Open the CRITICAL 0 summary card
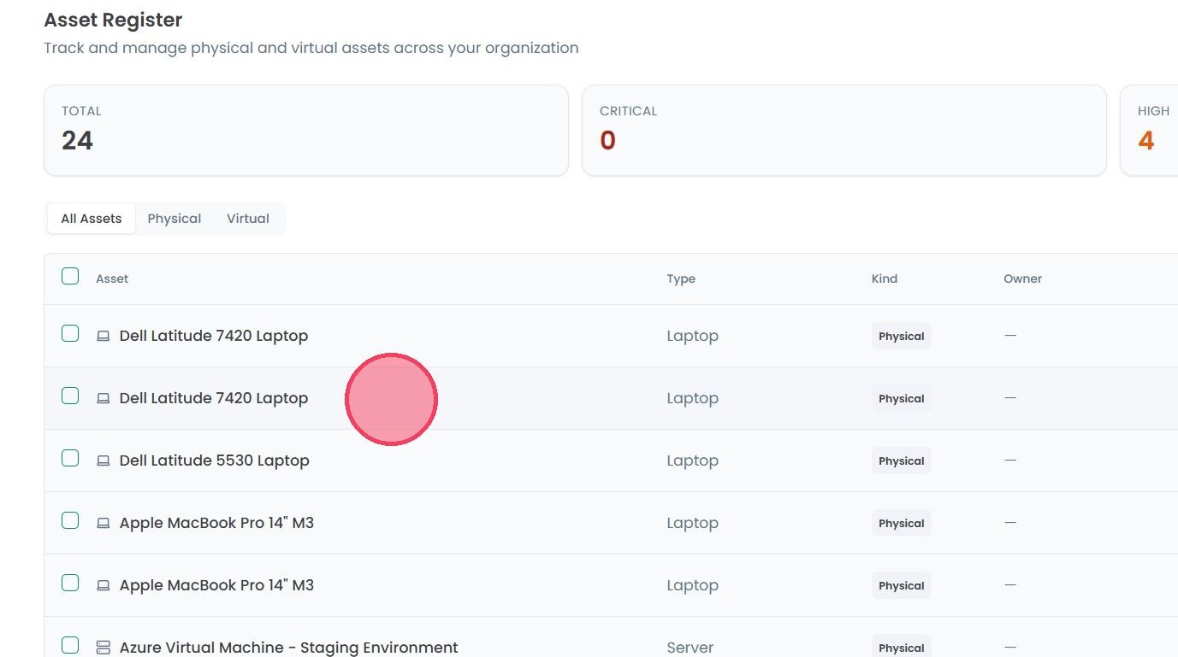 click(x=844, y=130)
